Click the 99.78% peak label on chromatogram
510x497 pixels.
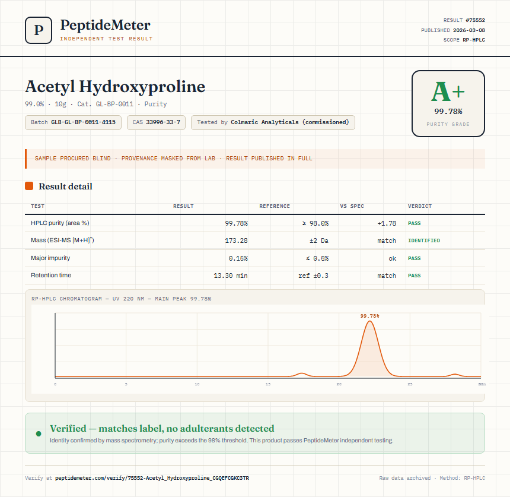point(369,316)
